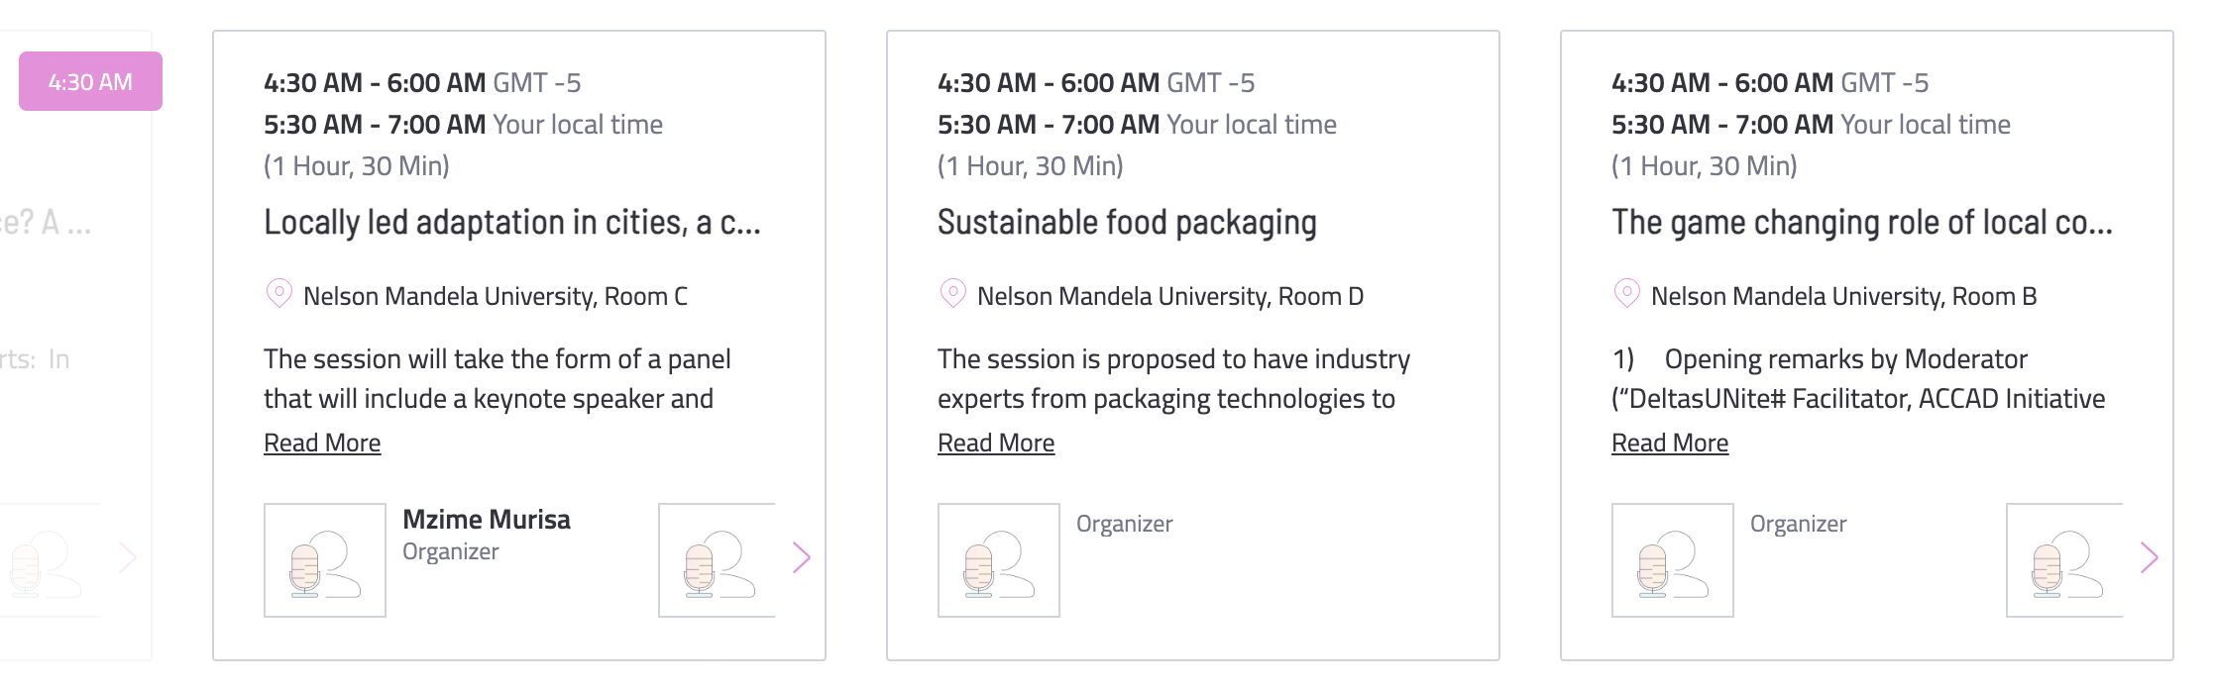Open Read More for Sustainable food packaging
Viewport: 2214px width, 689px height.
click(996, 443)
